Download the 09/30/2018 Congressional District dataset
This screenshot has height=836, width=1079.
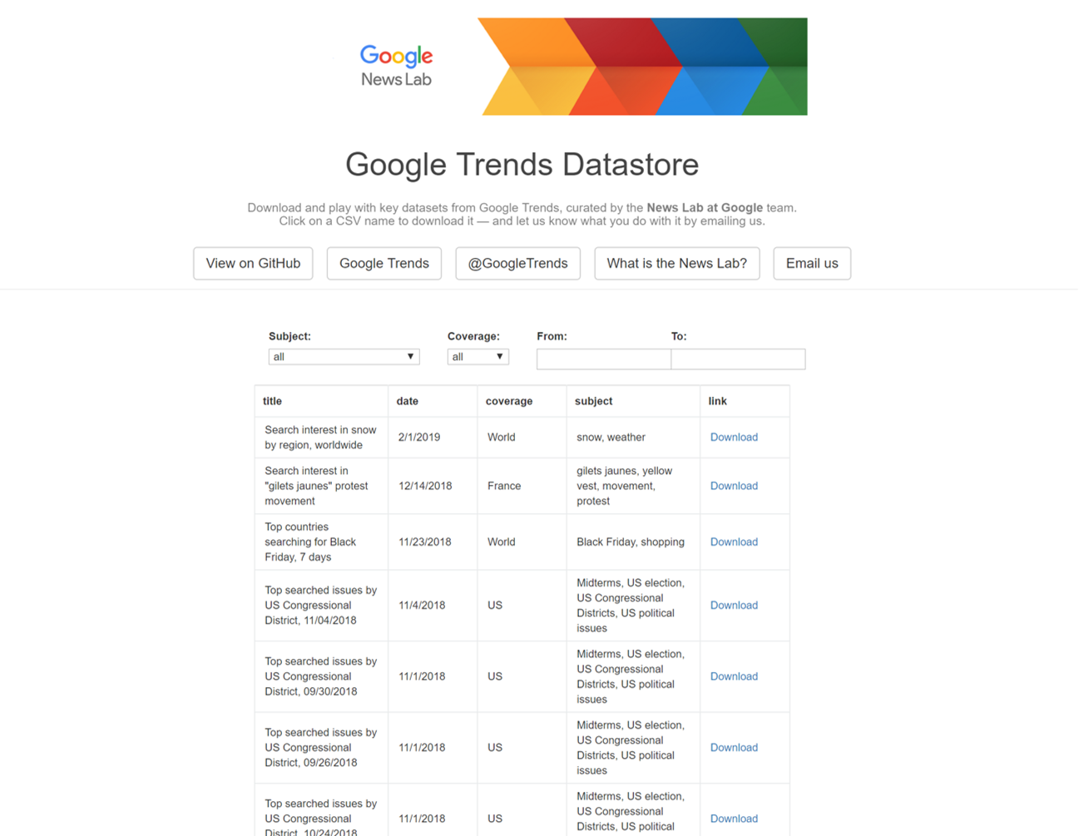[x=734, y=676]
